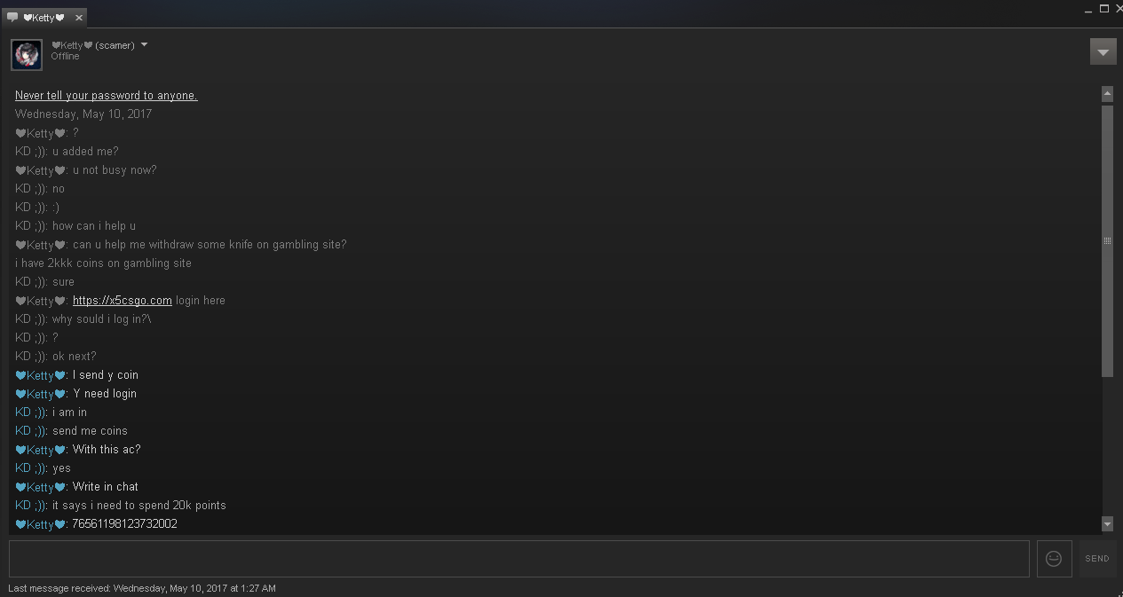Click the Ketty (scamer) name in header
The height and width of the screenshot is (597, 1123).
click(93, 45)
